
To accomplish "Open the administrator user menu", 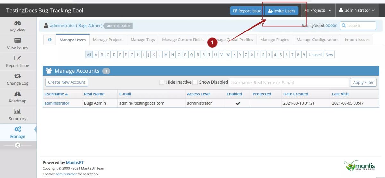I will point(357,10).
